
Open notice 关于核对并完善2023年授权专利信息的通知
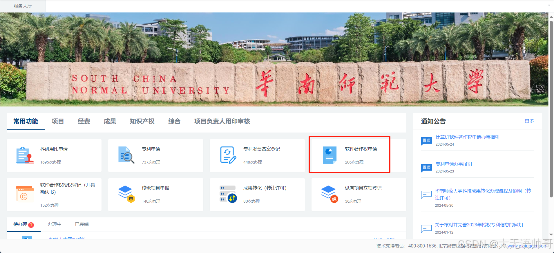(479, 225)
